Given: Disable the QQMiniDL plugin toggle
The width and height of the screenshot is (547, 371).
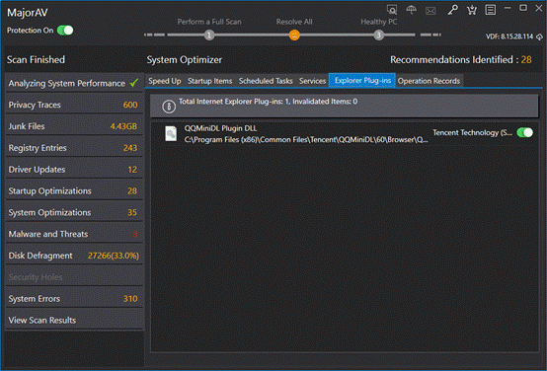Looking at the screenshot, I should click(525, 132).
